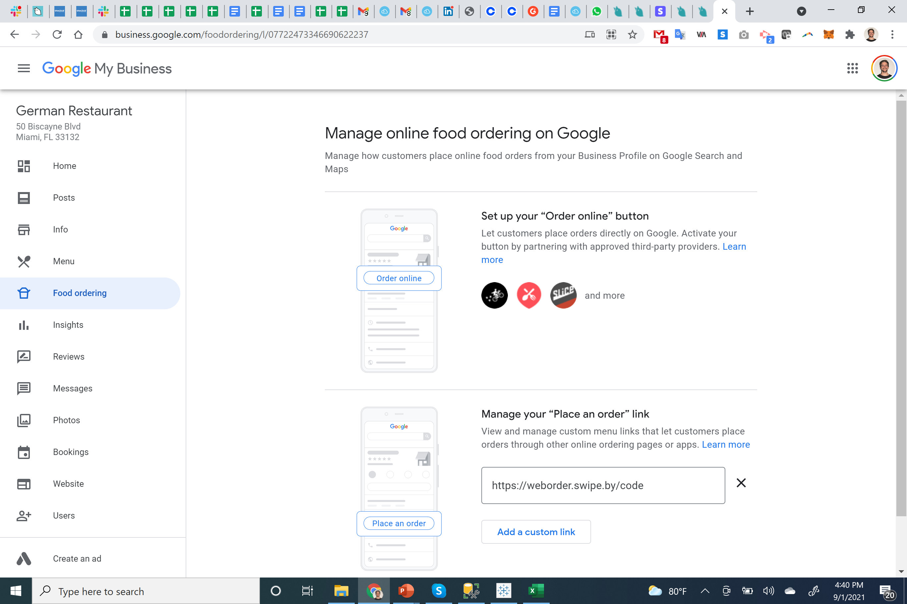Viewport: 907px width, 604px height.
Task: Click the page vertical scrollbar
Action: point(901,308)
